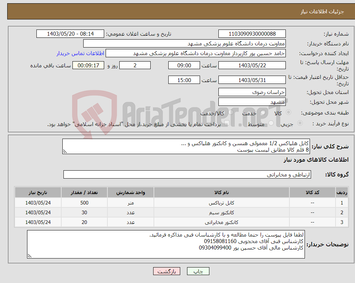355x283 pixels.
Task: Click the response deadline time 09:00
Action: (x=184, y=66)
